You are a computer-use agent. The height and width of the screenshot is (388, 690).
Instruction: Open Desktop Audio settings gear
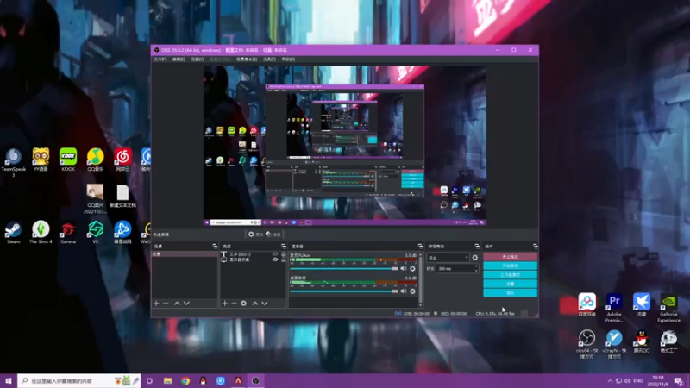412,291
